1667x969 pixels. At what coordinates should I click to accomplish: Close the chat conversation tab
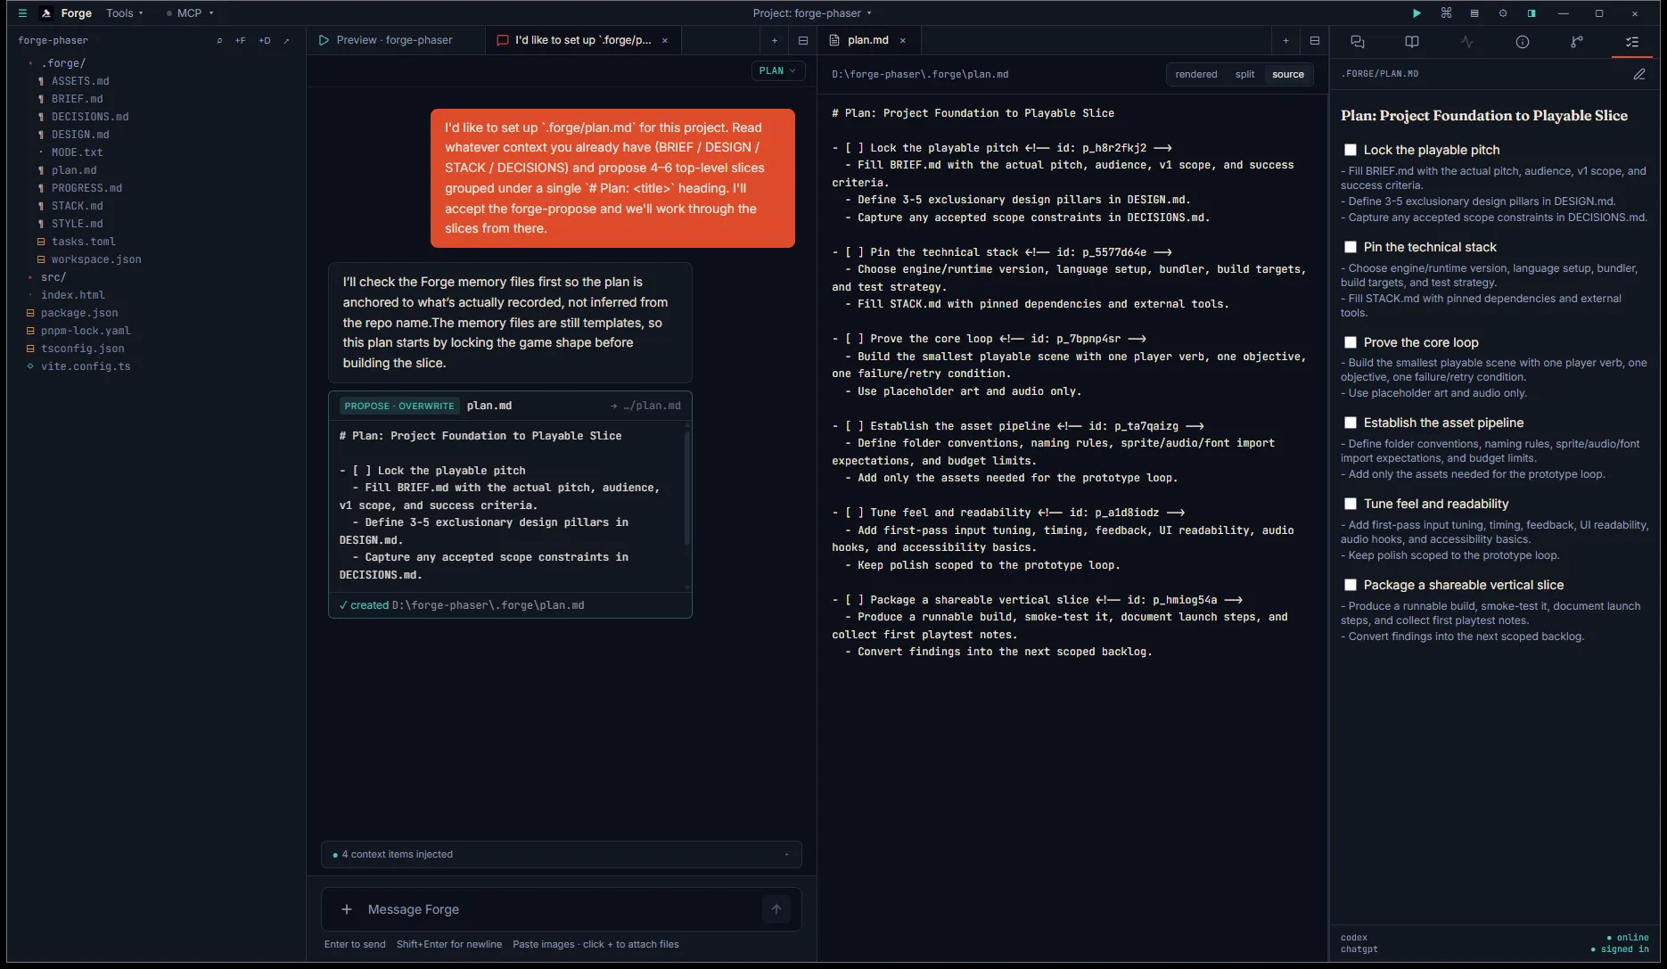pyautogui.click(x=665, y=41)
